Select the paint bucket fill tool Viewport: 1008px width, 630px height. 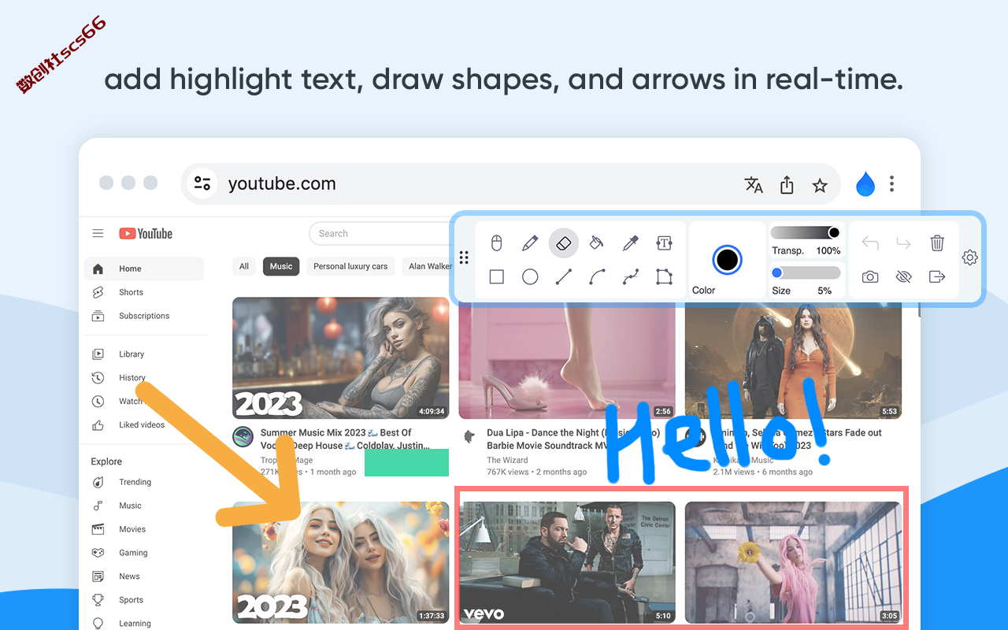(596, 243)
